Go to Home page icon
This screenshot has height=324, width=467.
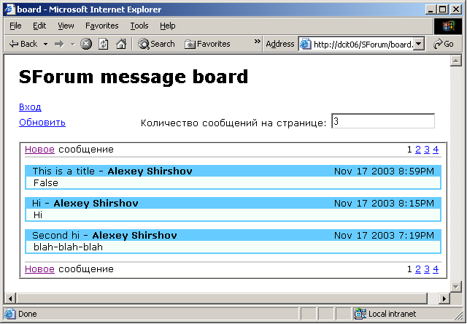120,44
